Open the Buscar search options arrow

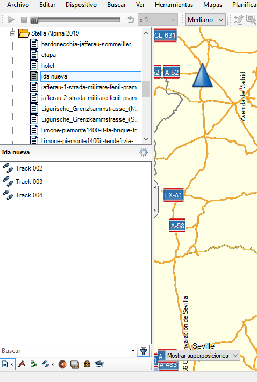click(x=133, y=351)
